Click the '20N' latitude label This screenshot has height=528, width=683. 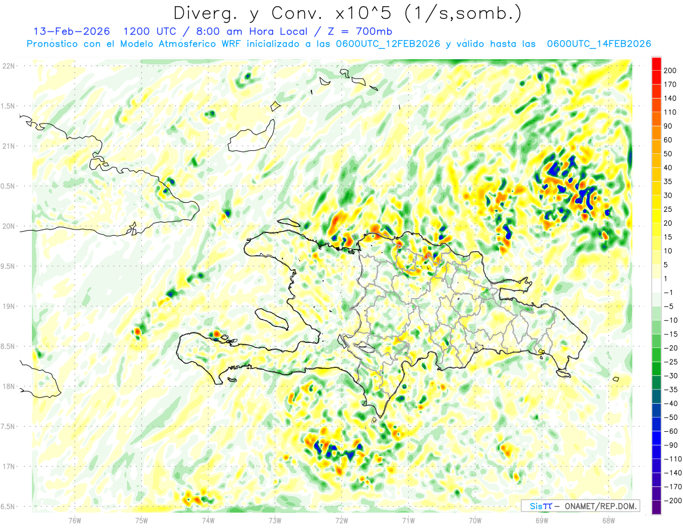pyautogui.click(x=9, y=226)
